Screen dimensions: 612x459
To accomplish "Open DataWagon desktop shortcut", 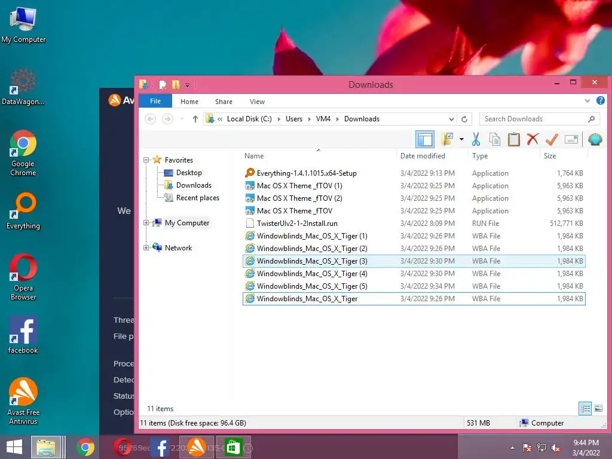I will 23,87.
